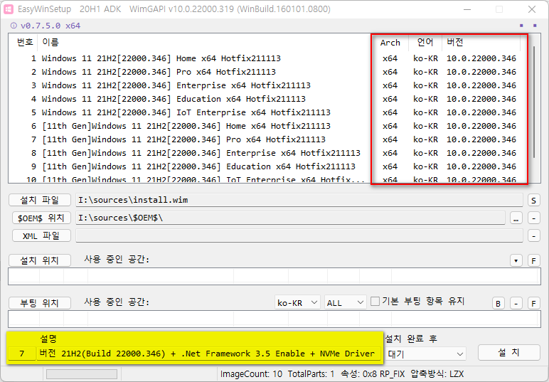
Task: Click the 설 치 install button
Action: click(x=508, y=352)
